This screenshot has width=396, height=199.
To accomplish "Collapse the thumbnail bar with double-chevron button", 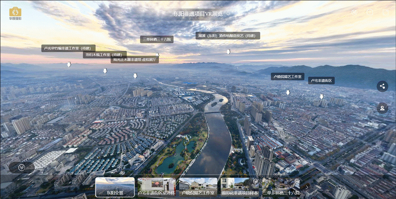I will [x=21, y=167].
